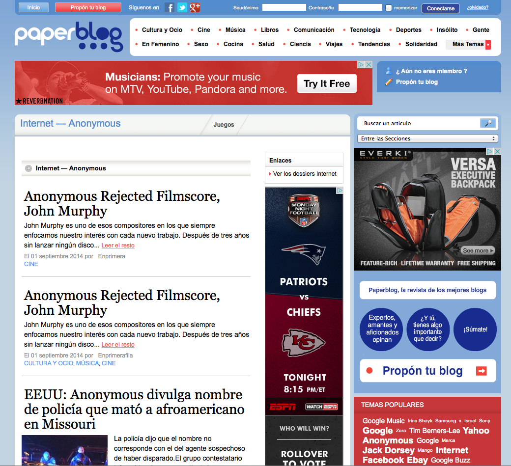511x466 pixels.
Task: Click See more on Everki ad
Action: click(478, 250)
